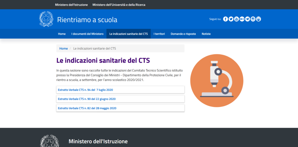Click the Republic emblem logo in header
The width and height of the screenshot is (298, 147).
(x=46, y=19)
